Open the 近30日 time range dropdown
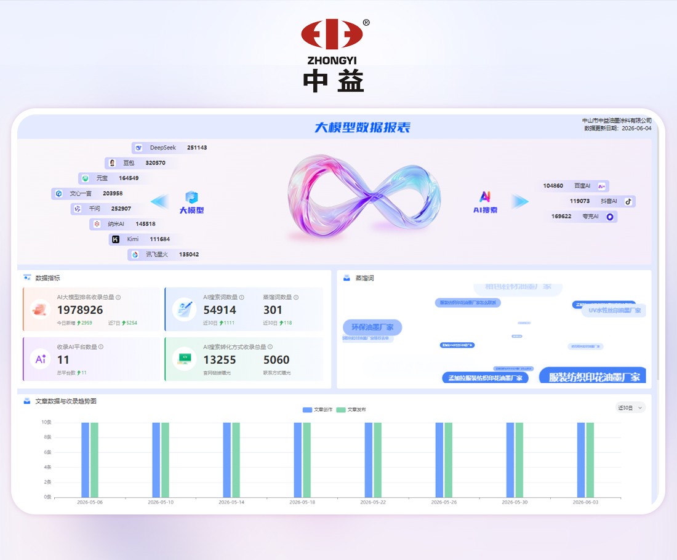 tap(630, 407)
